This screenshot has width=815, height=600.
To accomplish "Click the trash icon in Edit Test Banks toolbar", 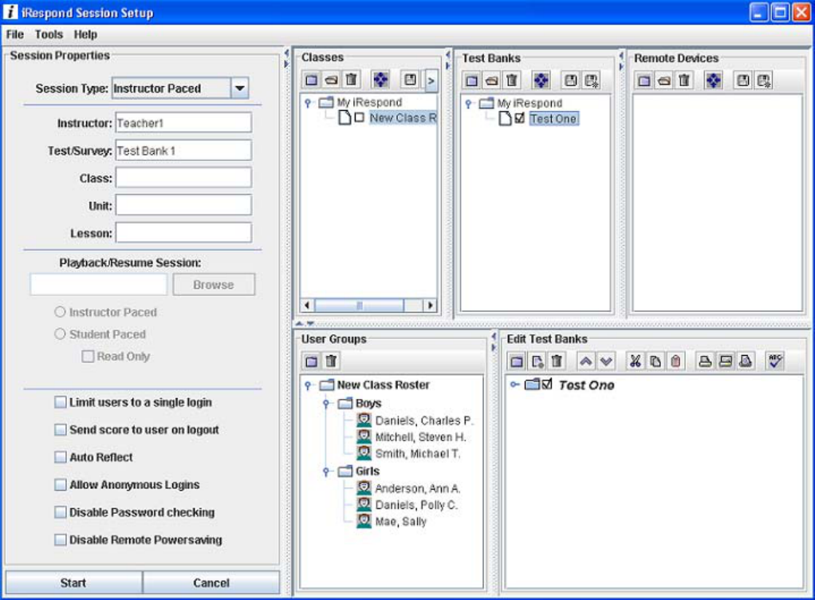I will tap(557, 361).
